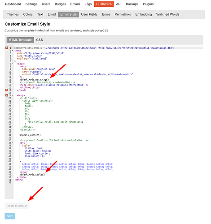Select the HTML Template tab
Image resolution: width=211 pixels, height=224 pixels.
tap(20, 40)
